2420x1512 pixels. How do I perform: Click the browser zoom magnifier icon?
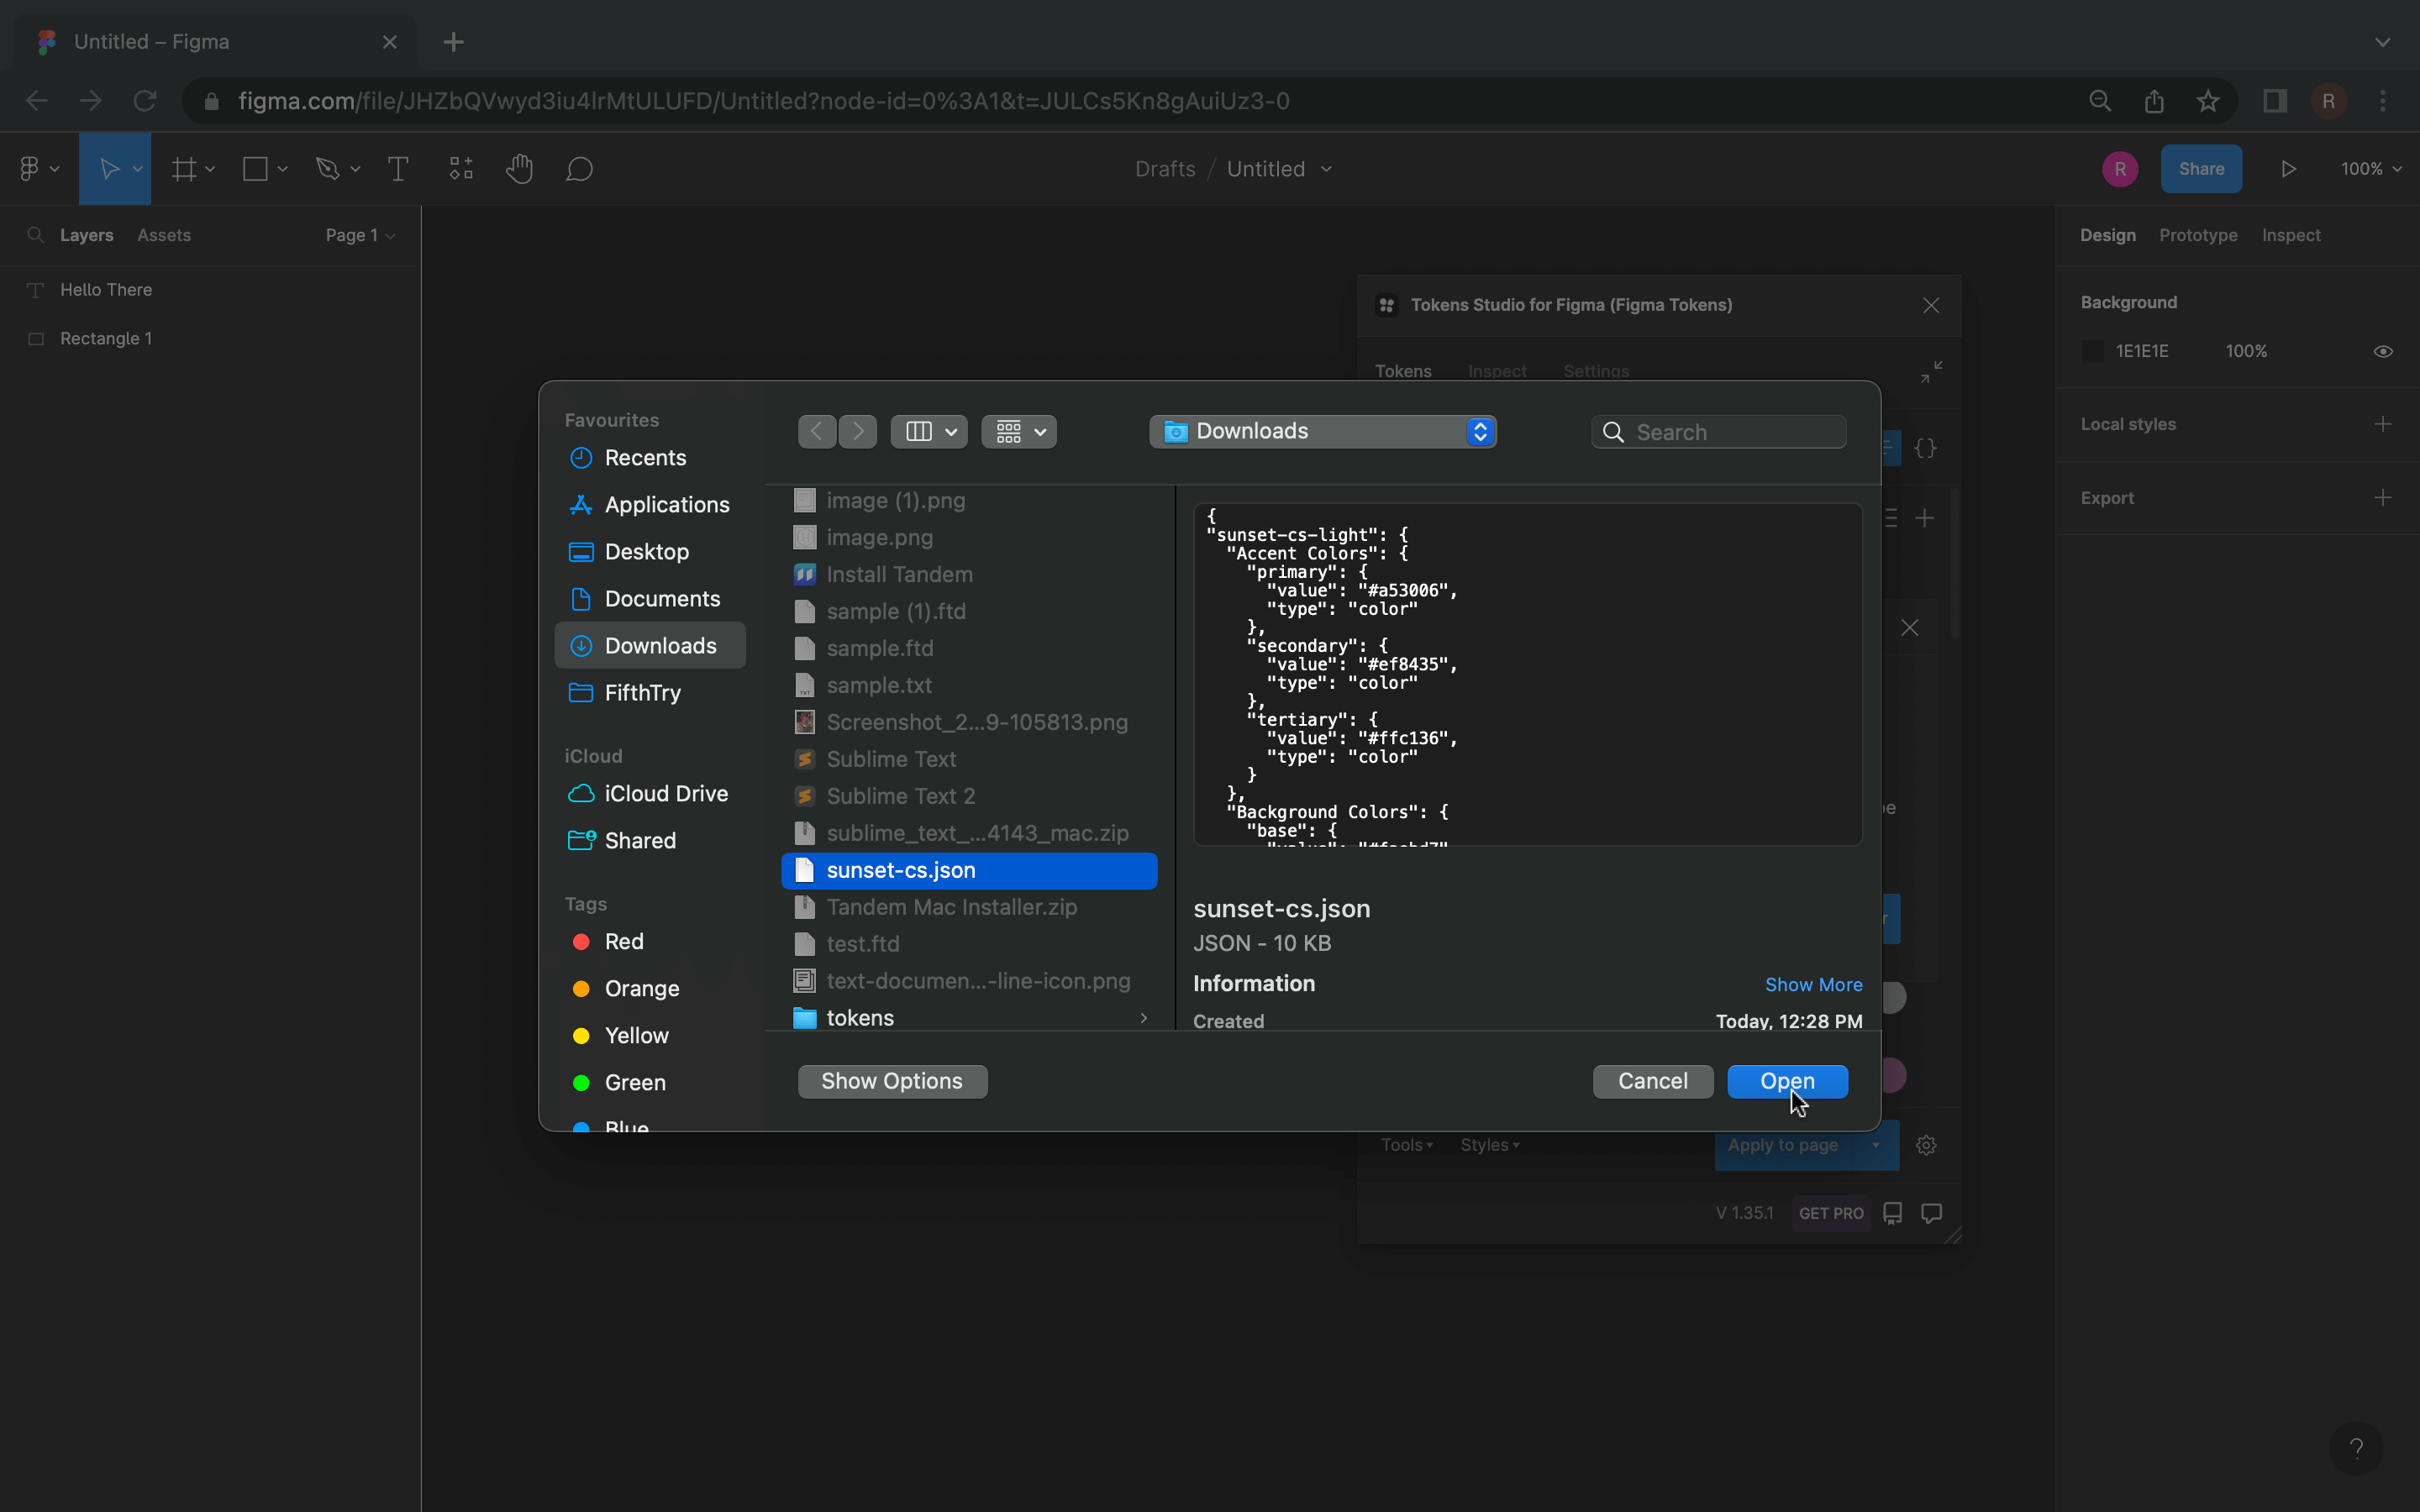pos(2100,101)
